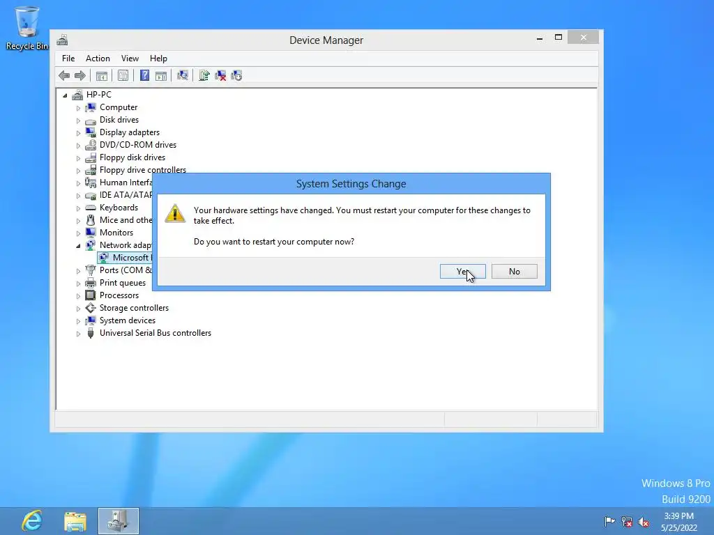
Task: Maximize the Device Manager window
Action: tap(559, 38)
